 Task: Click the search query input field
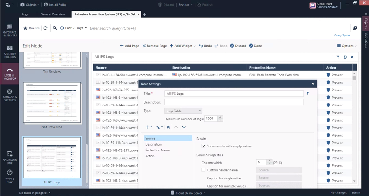click(219, 28)
